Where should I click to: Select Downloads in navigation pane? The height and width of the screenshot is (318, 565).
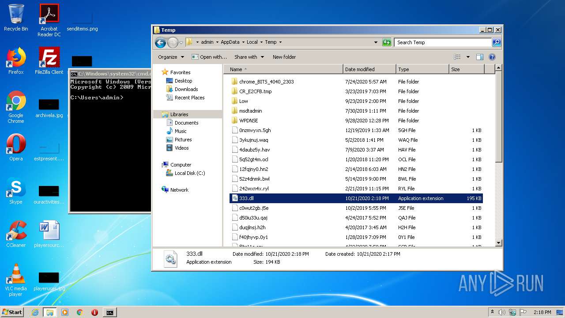182,89
